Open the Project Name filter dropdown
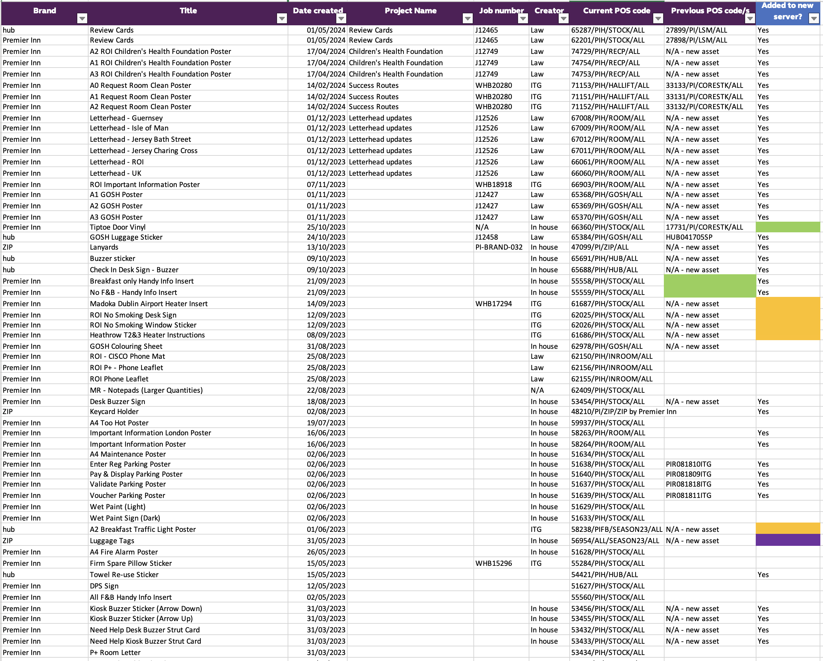 (x=467, y=18)
